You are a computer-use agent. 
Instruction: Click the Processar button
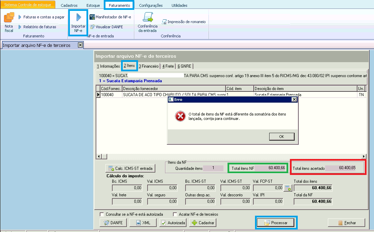point(276,223)
